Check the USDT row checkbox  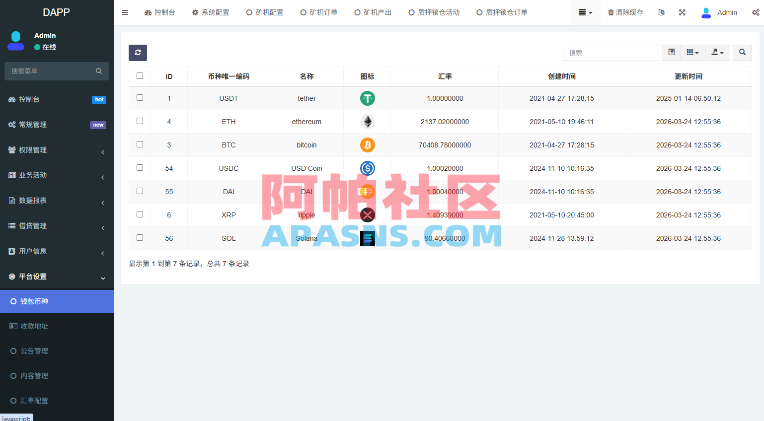pos(140,98)
